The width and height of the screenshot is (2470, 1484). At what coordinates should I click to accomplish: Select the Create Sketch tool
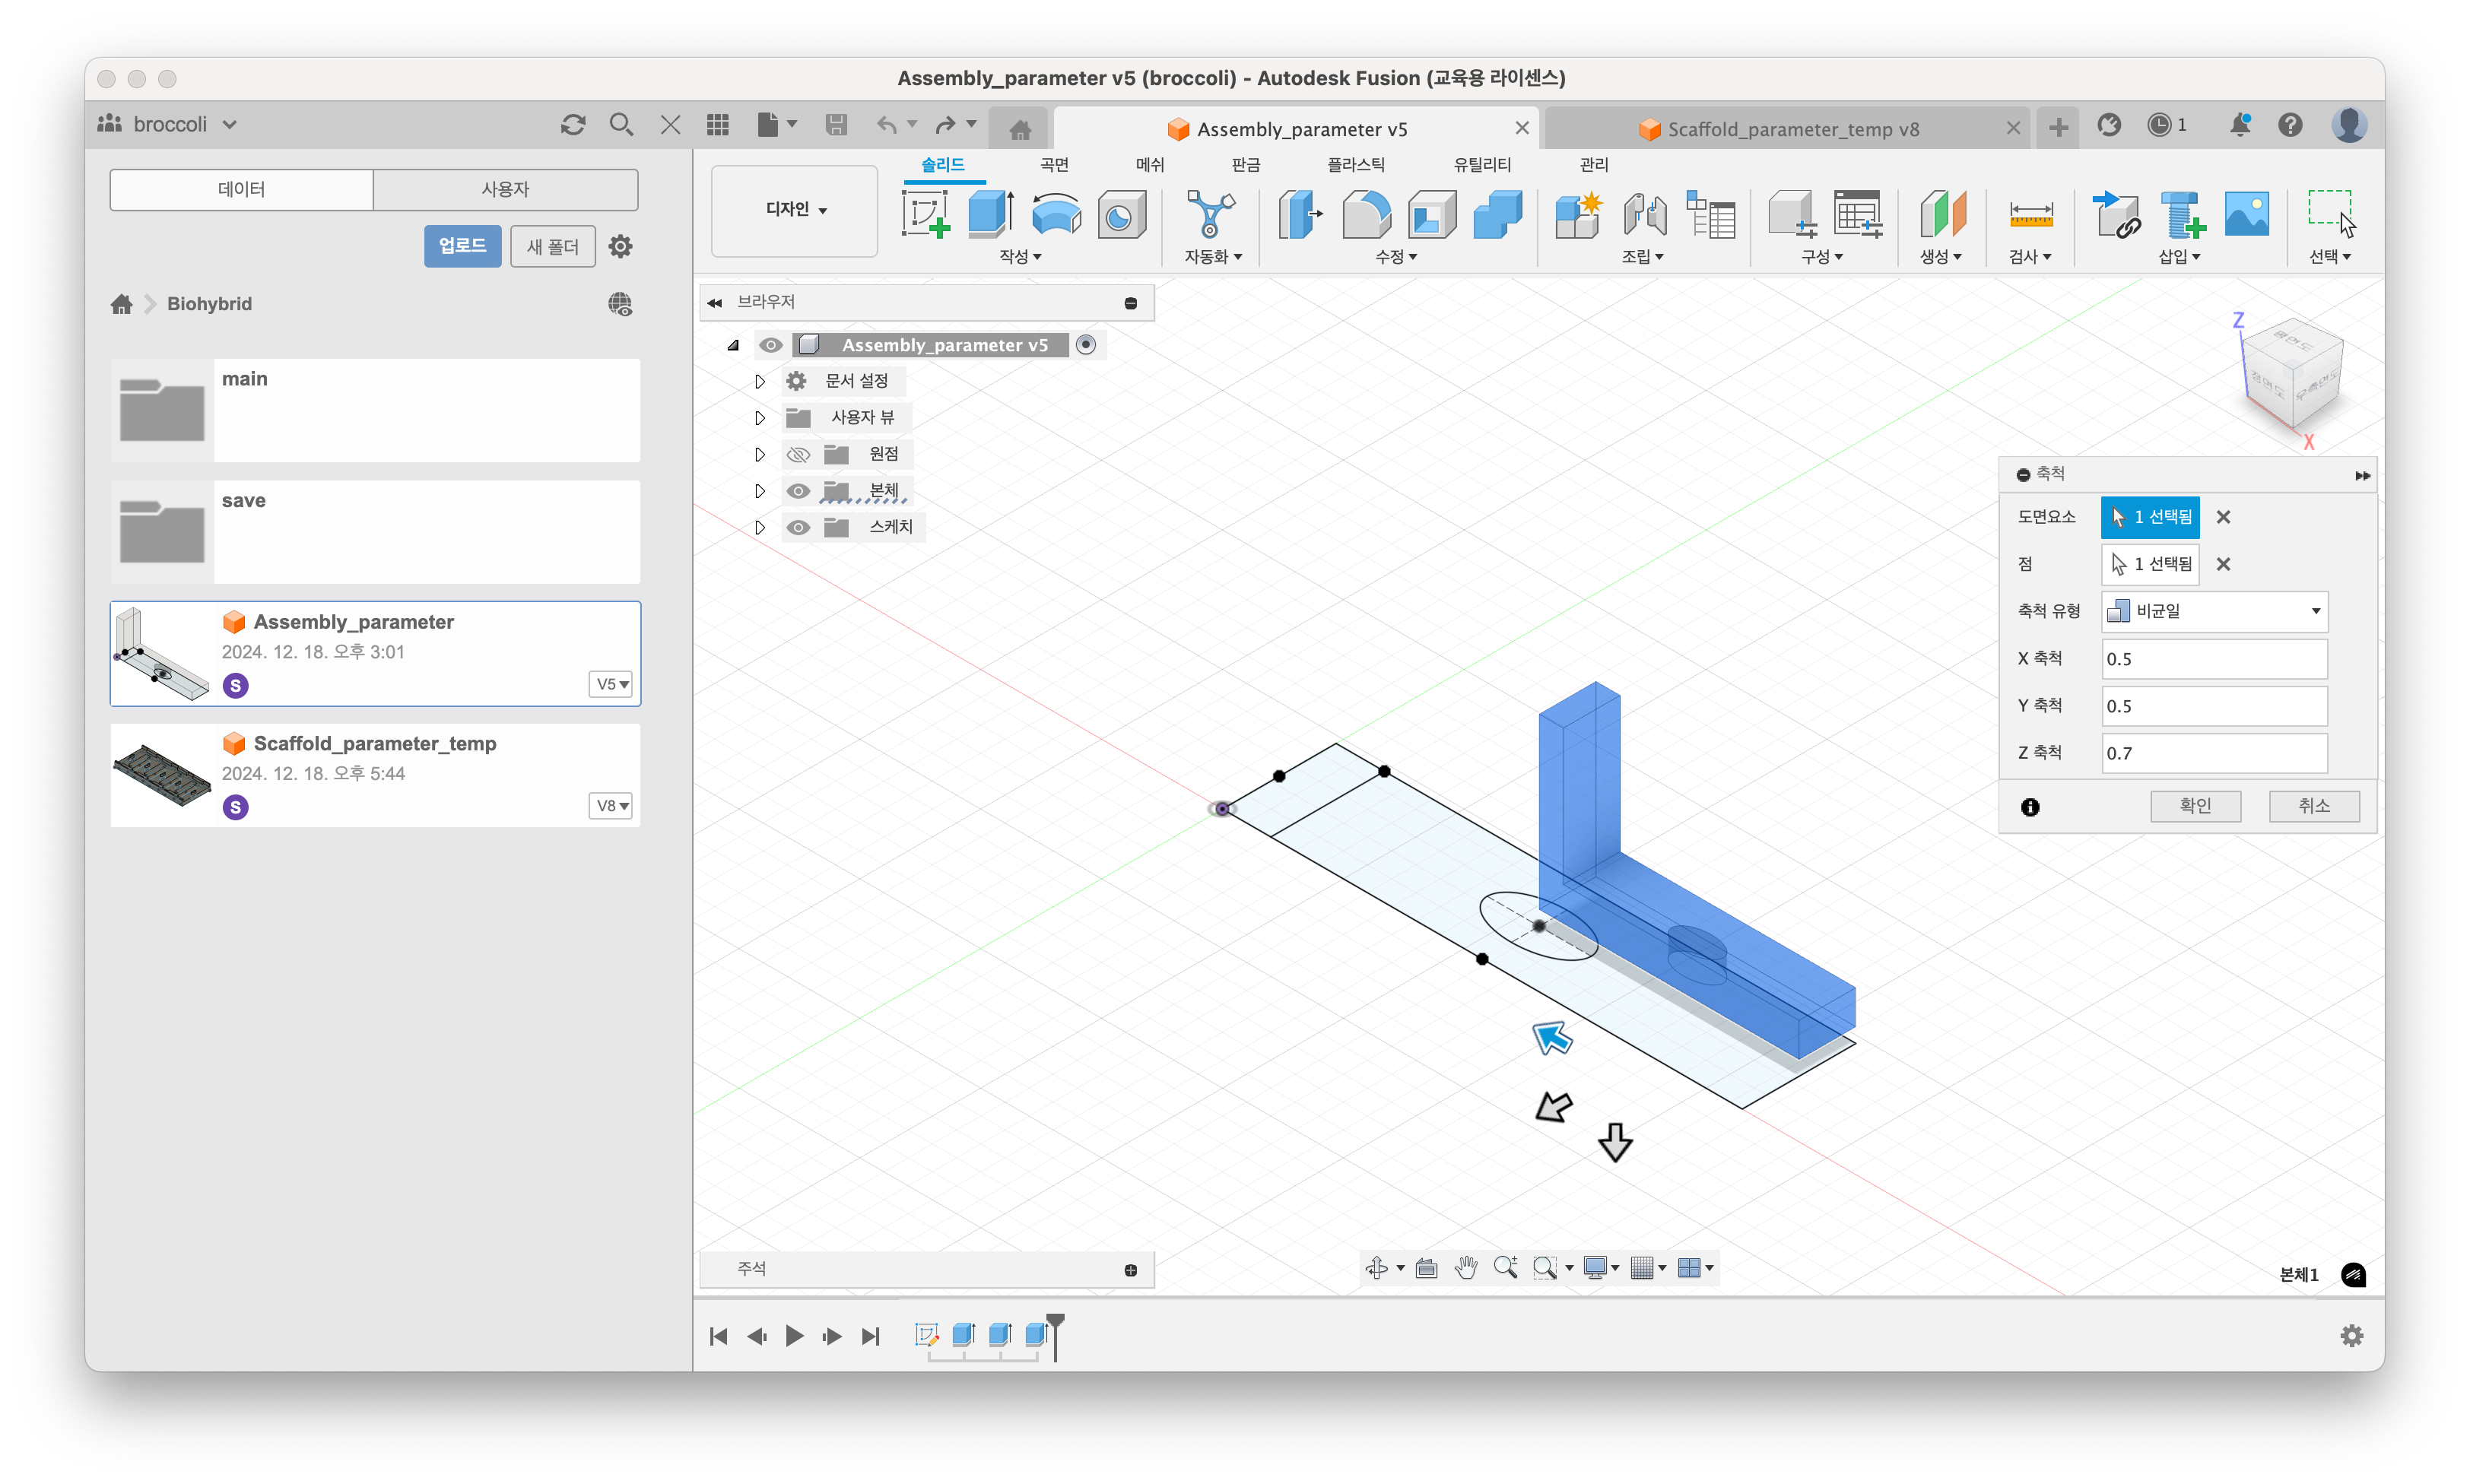[x=925, y=214]
